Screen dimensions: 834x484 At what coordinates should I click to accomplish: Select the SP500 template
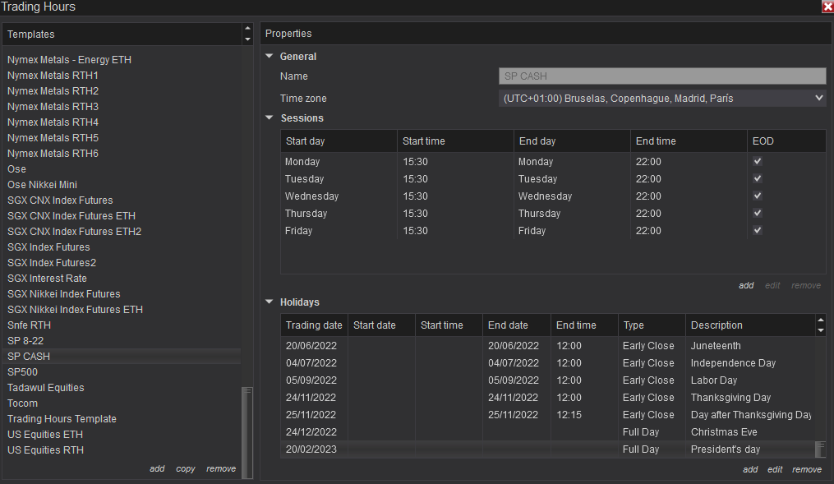tap(22, 371)
